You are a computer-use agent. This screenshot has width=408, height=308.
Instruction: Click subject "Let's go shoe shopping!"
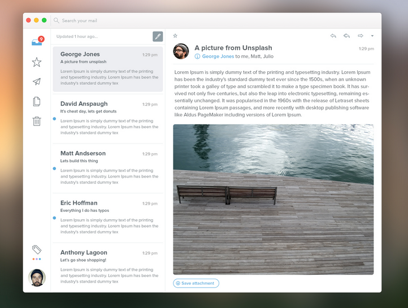click(83, 260)
